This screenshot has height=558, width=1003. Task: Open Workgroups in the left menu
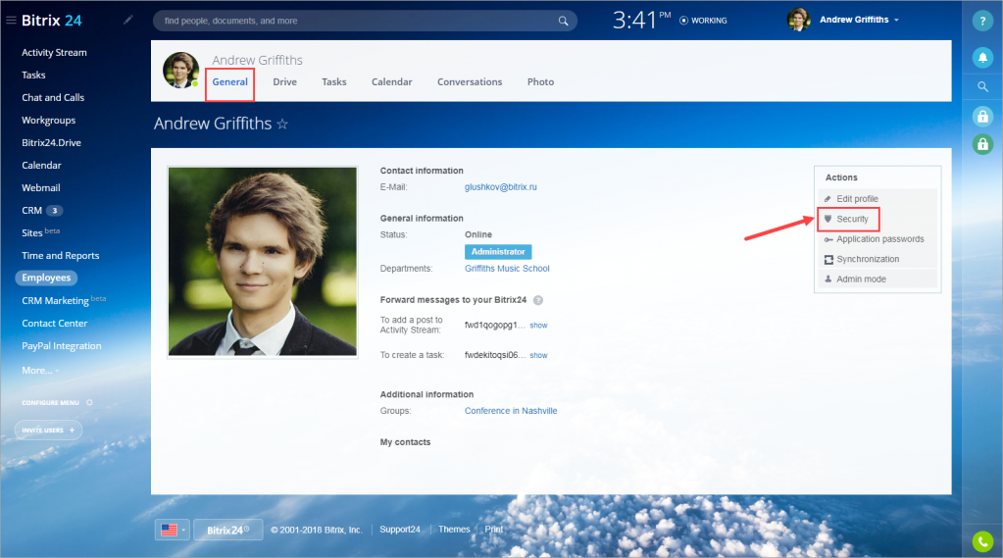point(49,121)
